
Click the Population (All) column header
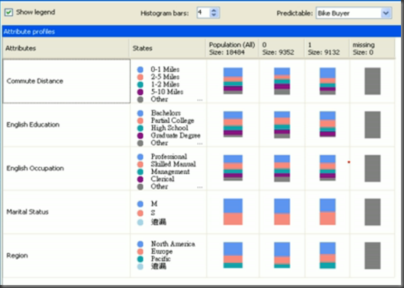[232, 48]
